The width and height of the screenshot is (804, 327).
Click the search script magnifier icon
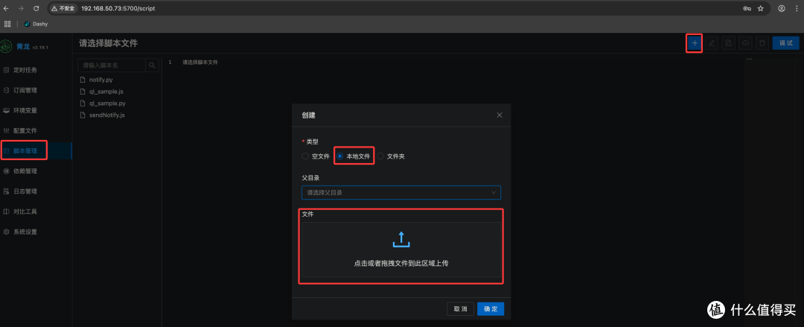click(153, 66)
